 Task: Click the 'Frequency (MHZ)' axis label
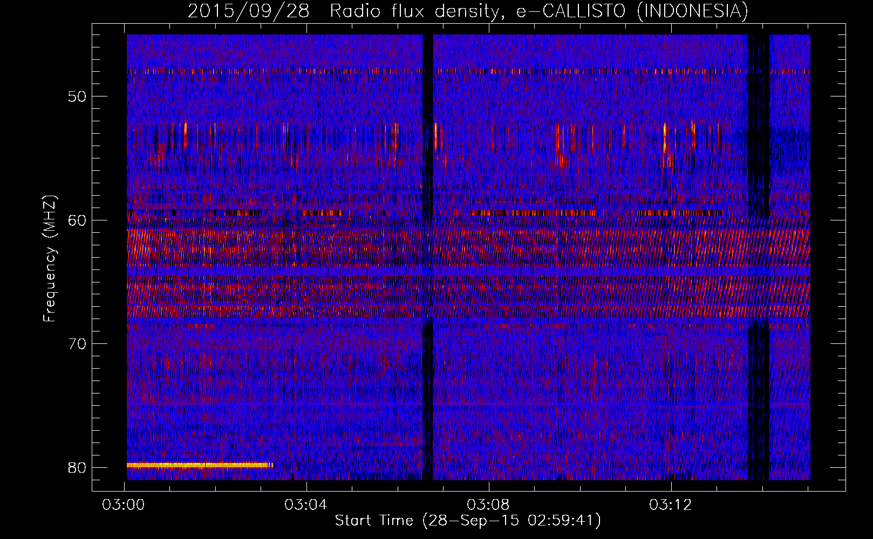pyautogui.click(x=49, y=258)
